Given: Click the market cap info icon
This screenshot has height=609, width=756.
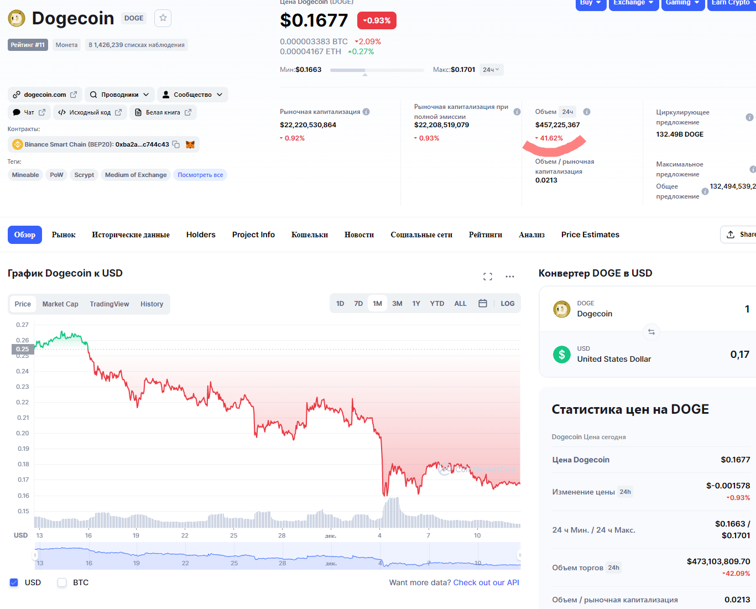Looking at the screenshot, I should tap(366, 112).
